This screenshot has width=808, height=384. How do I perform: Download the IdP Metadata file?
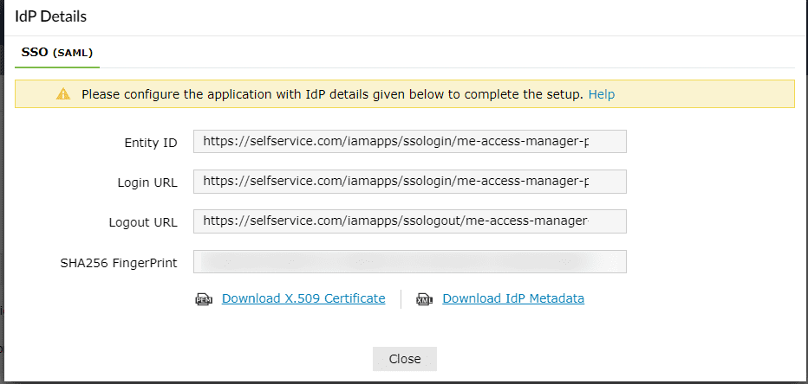coord(513,298)
